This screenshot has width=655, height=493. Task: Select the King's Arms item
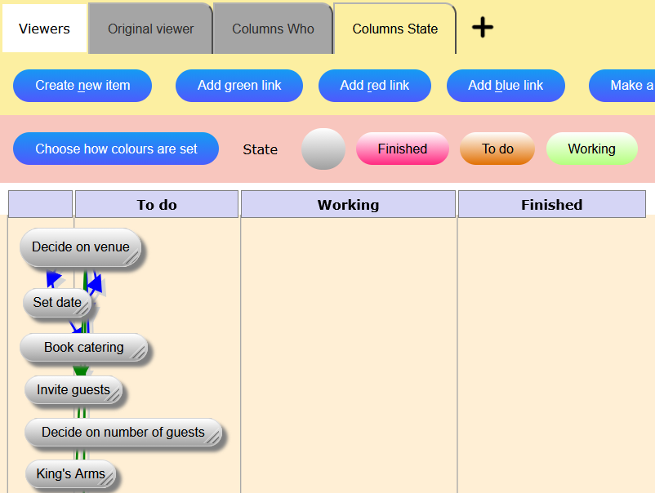tap(70, 473)
